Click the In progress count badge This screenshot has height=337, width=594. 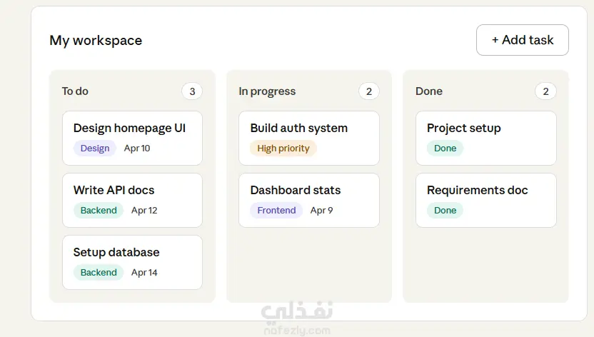point(368,91)
